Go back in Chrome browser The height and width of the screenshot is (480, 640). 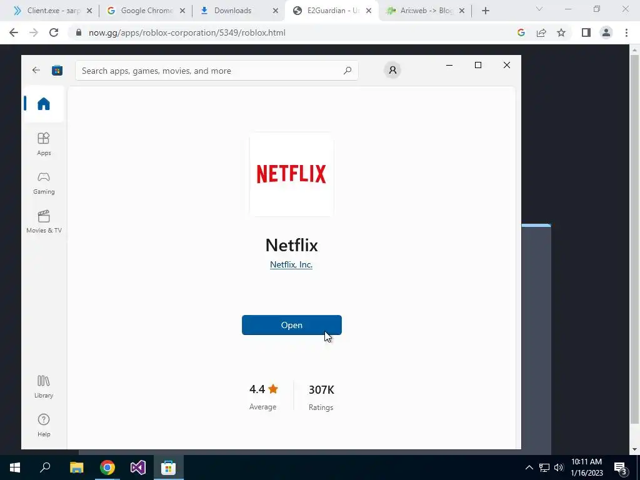tap(14, 32)
